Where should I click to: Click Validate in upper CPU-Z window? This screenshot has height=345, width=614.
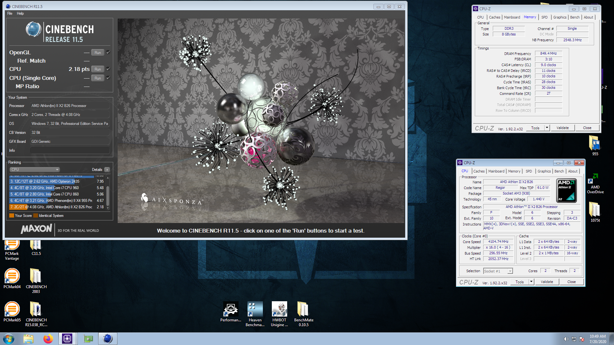pyautogui.click(x=563, y=128)
